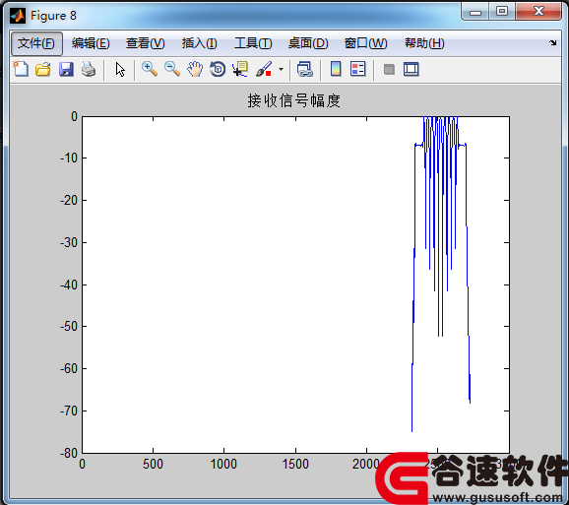Toggle Insert Colorbar in toolbar
The image size is (569, 505).
[x=336, y=69]
